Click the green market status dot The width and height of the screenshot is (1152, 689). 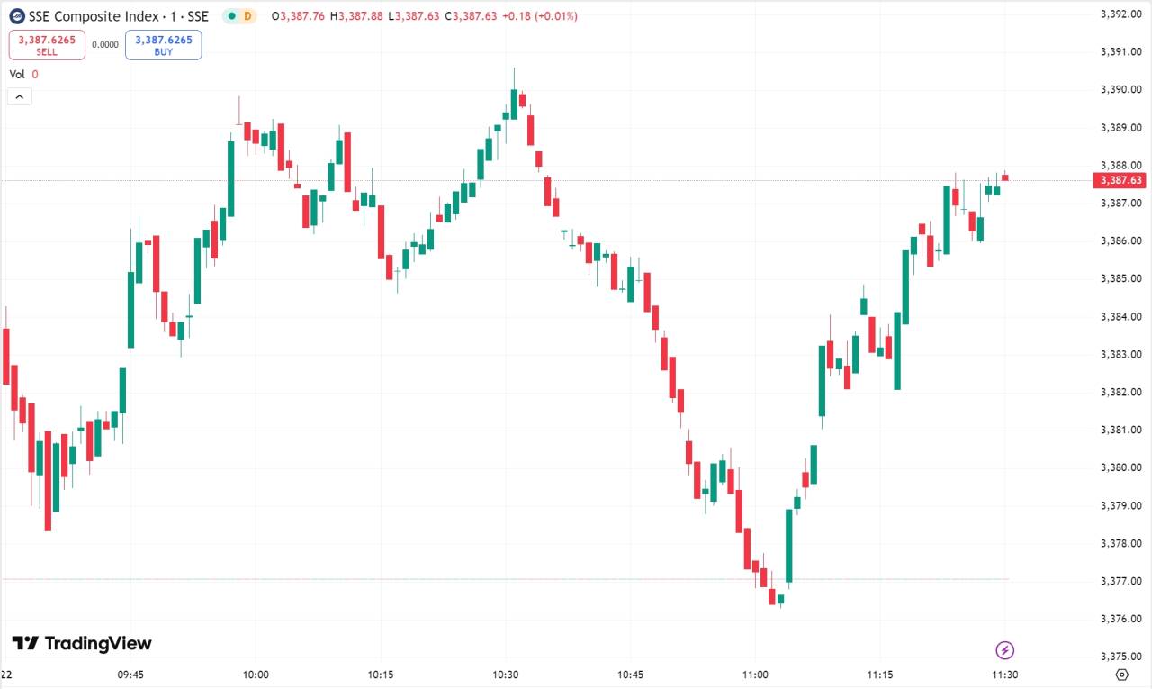(230, 16)
